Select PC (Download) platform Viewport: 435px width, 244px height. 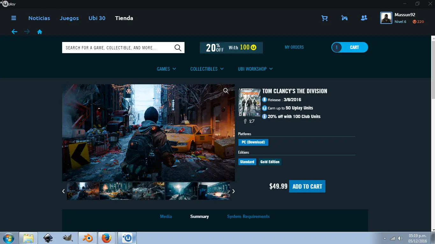(x=253, y=142)
